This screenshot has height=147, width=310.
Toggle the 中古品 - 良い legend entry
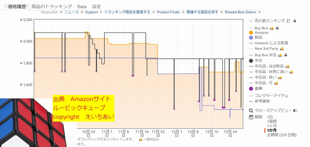[x=265, y=78]
